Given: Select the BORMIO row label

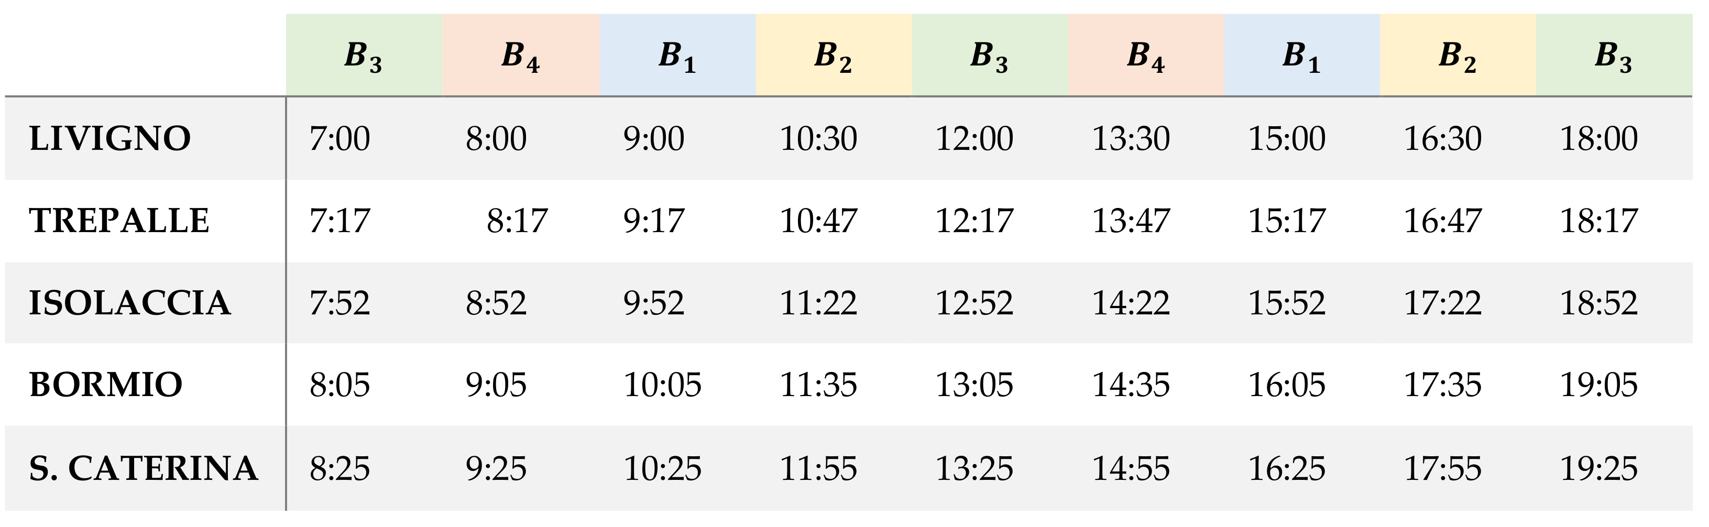Looking at the screenshot, I should 106,385.
